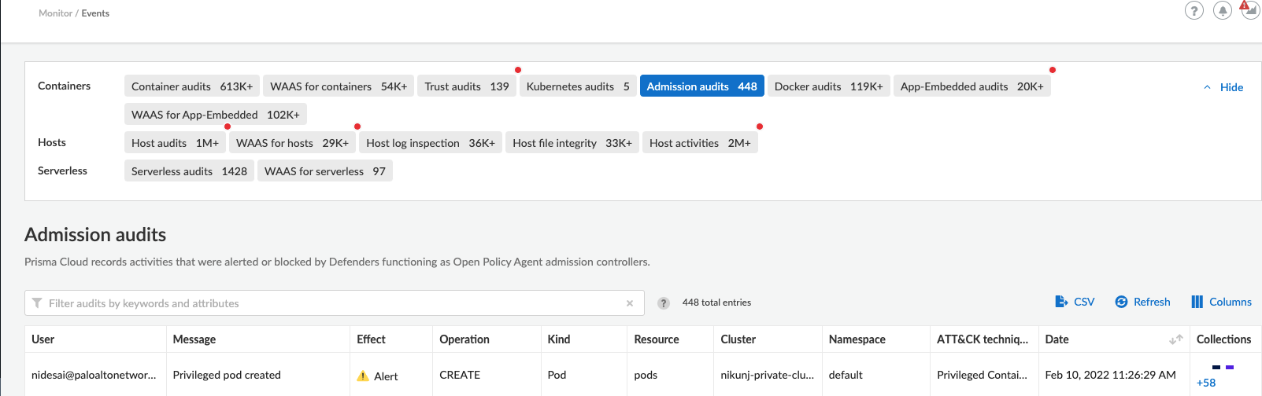The width and height of the screenshot is (1262, 396).
Task: Click the help question mark icon in header
Action: click(1194, 11)
